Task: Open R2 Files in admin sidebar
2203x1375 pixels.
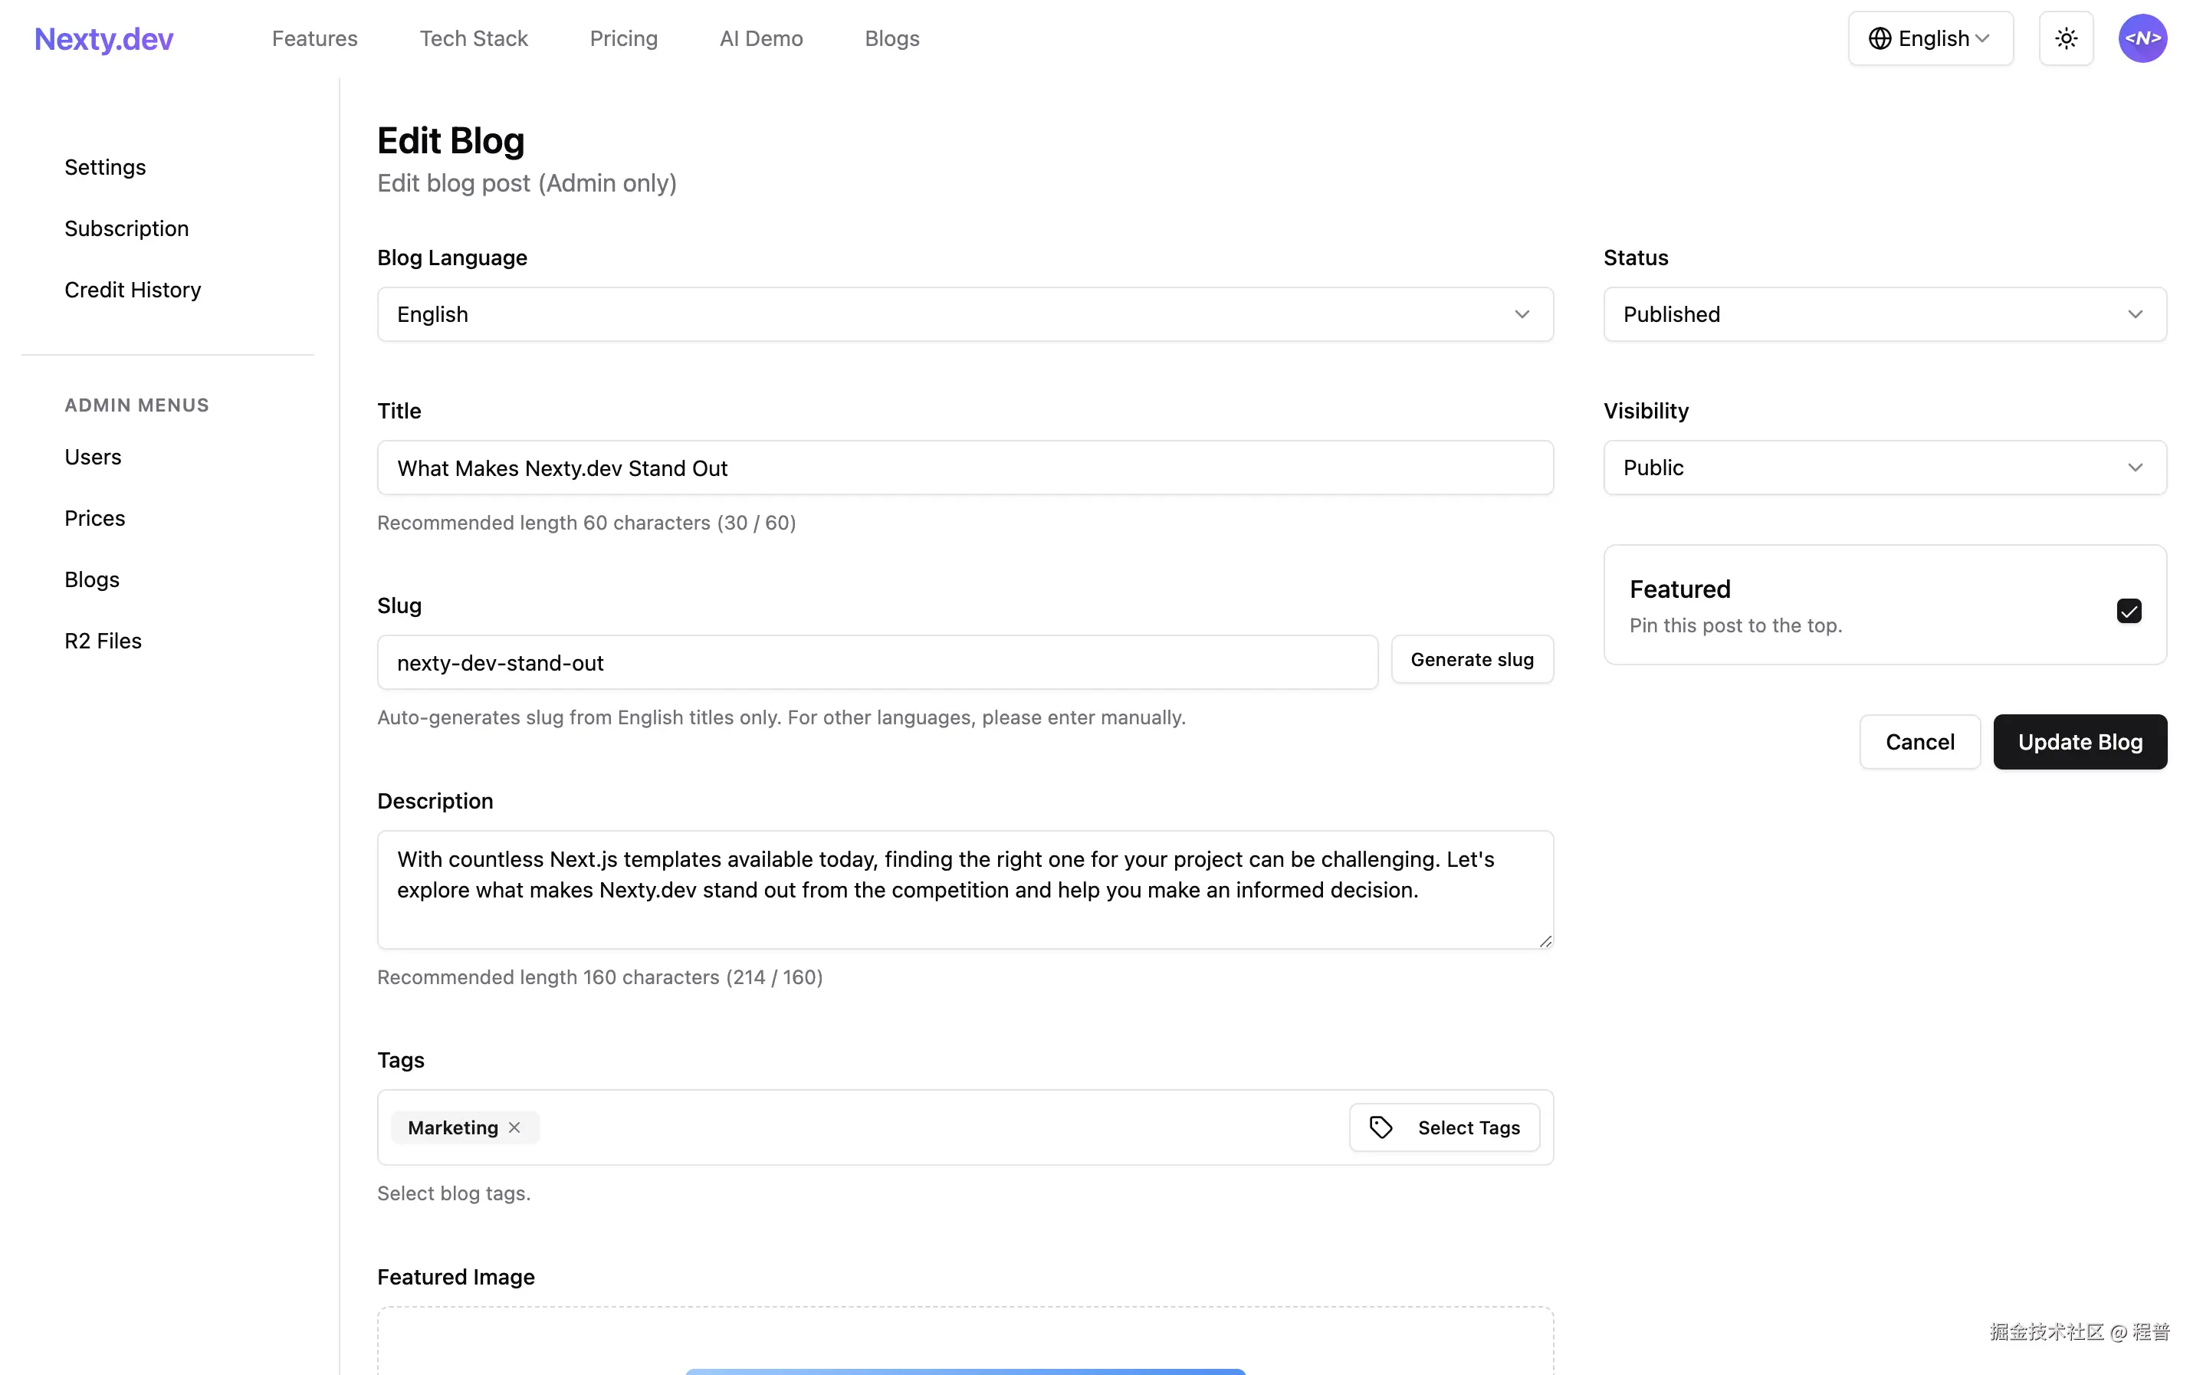Action: [103, 641]
